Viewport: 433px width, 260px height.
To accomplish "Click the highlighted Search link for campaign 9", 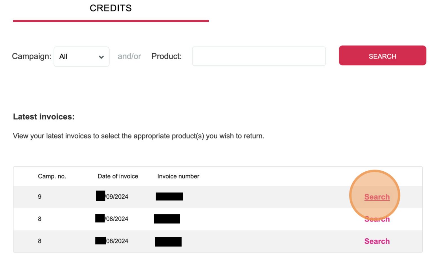I will coord(377,197).
